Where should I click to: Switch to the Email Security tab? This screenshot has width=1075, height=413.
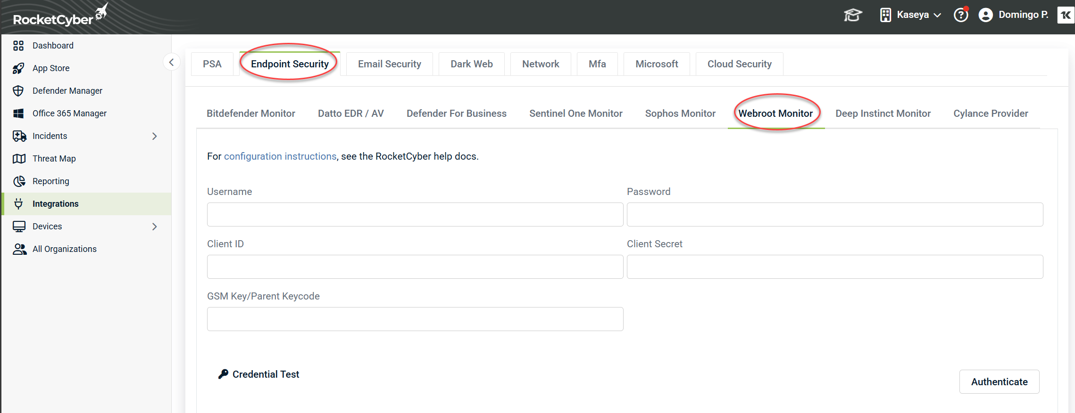click(x=389, y=64)
